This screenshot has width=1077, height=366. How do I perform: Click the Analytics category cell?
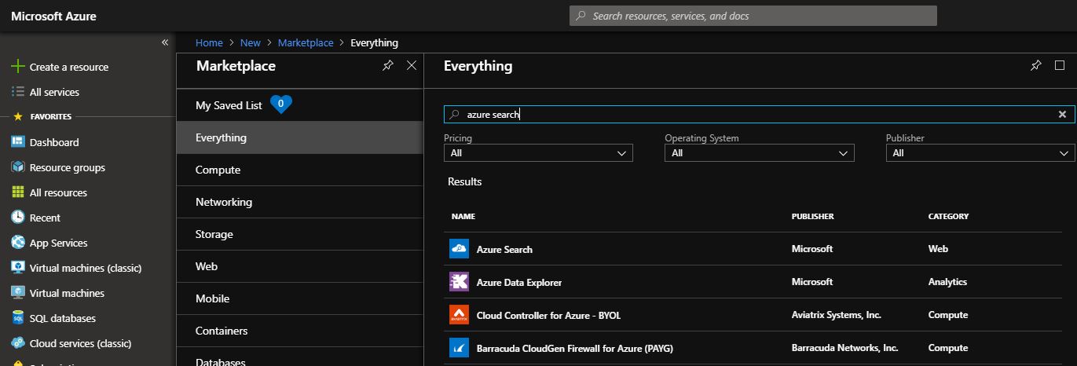pos(947,282)
